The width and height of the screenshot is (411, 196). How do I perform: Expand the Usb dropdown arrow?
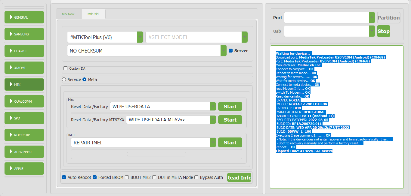click(372, 31)
